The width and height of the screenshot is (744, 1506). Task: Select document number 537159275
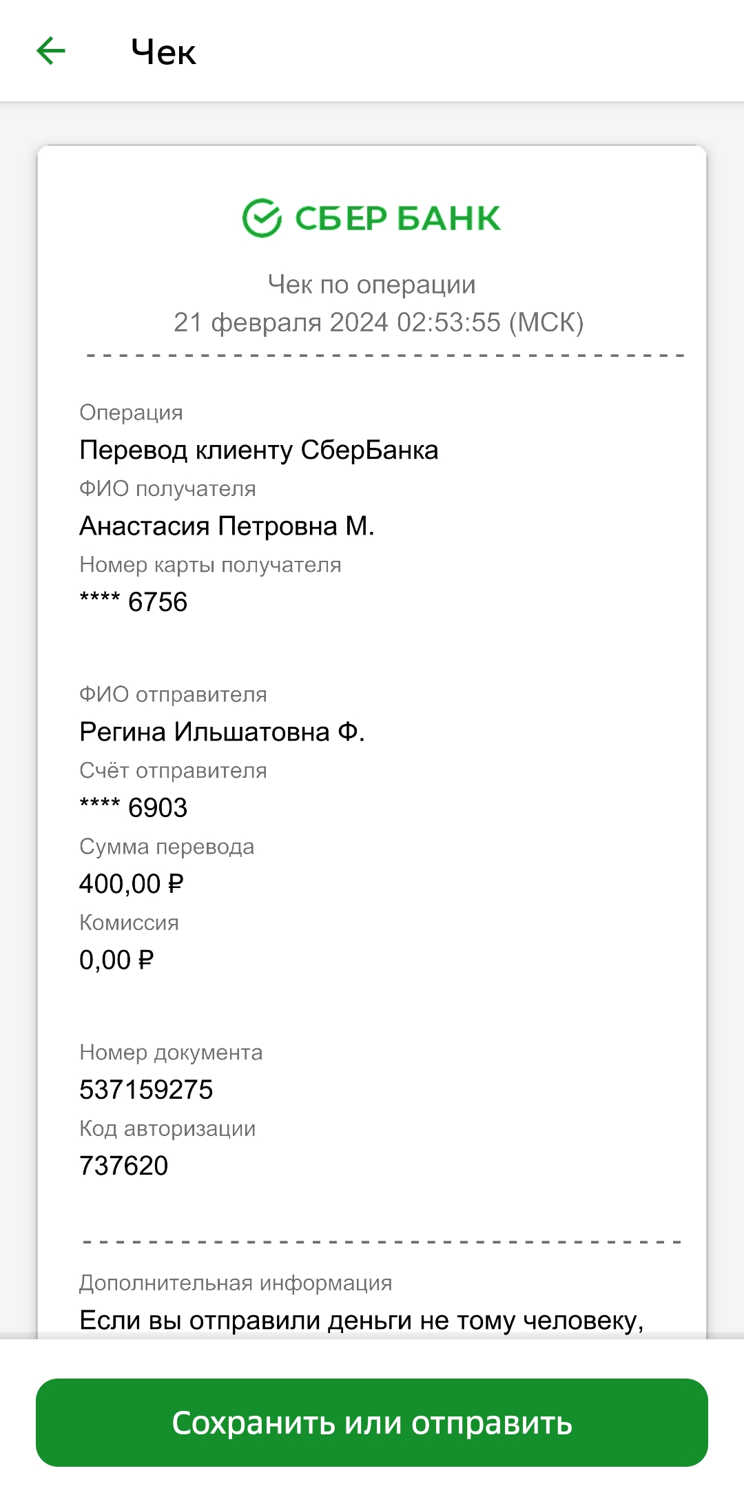[x=146, y=1090]
